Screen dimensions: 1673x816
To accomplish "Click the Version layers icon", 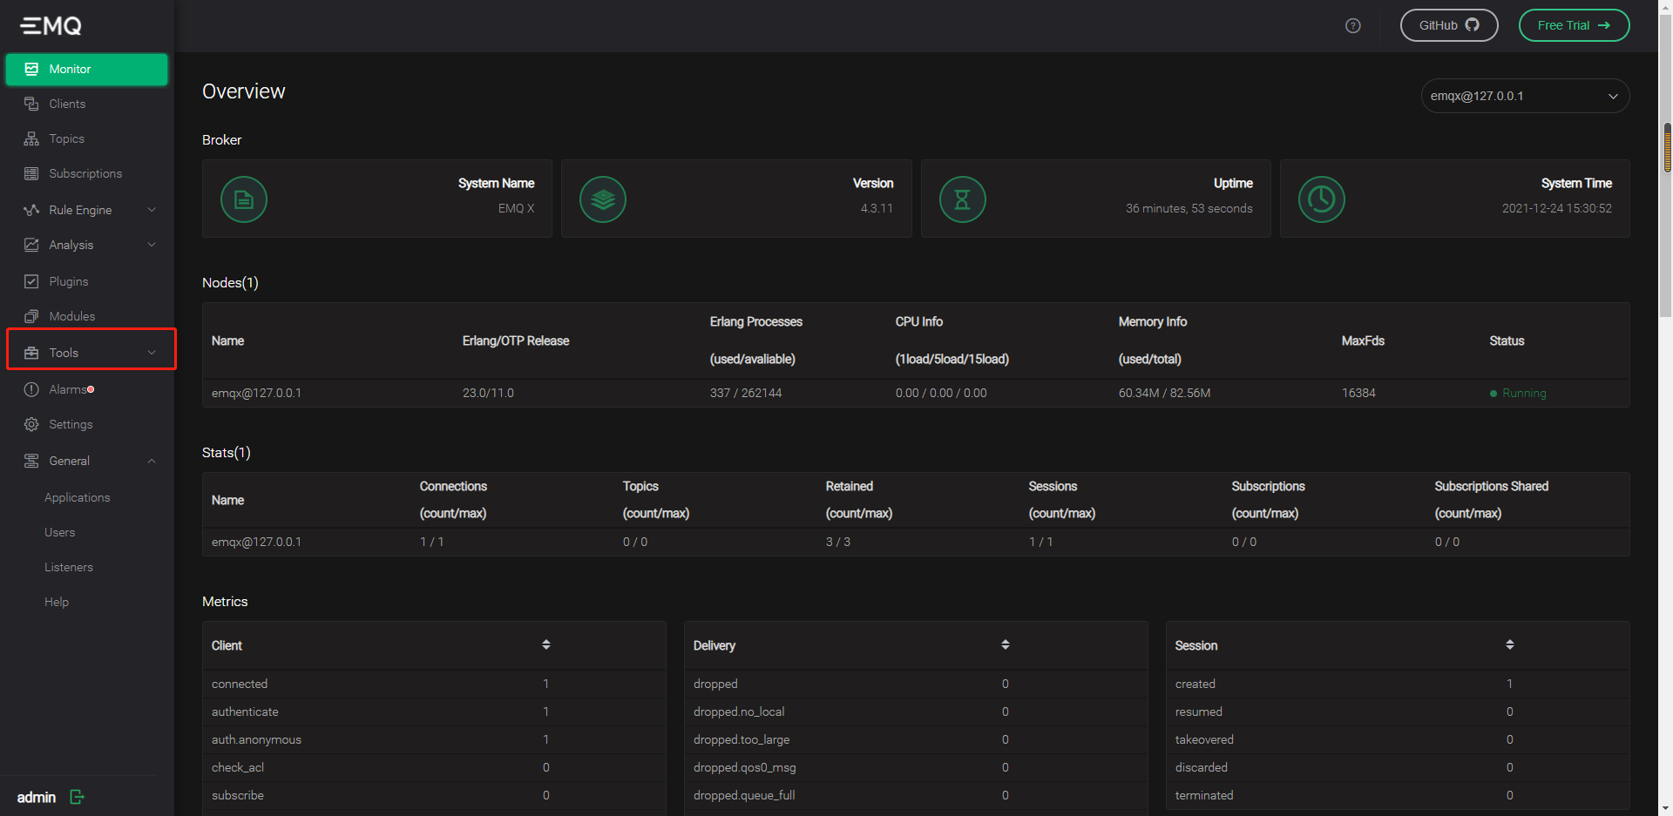I will (x=603, y=199).
